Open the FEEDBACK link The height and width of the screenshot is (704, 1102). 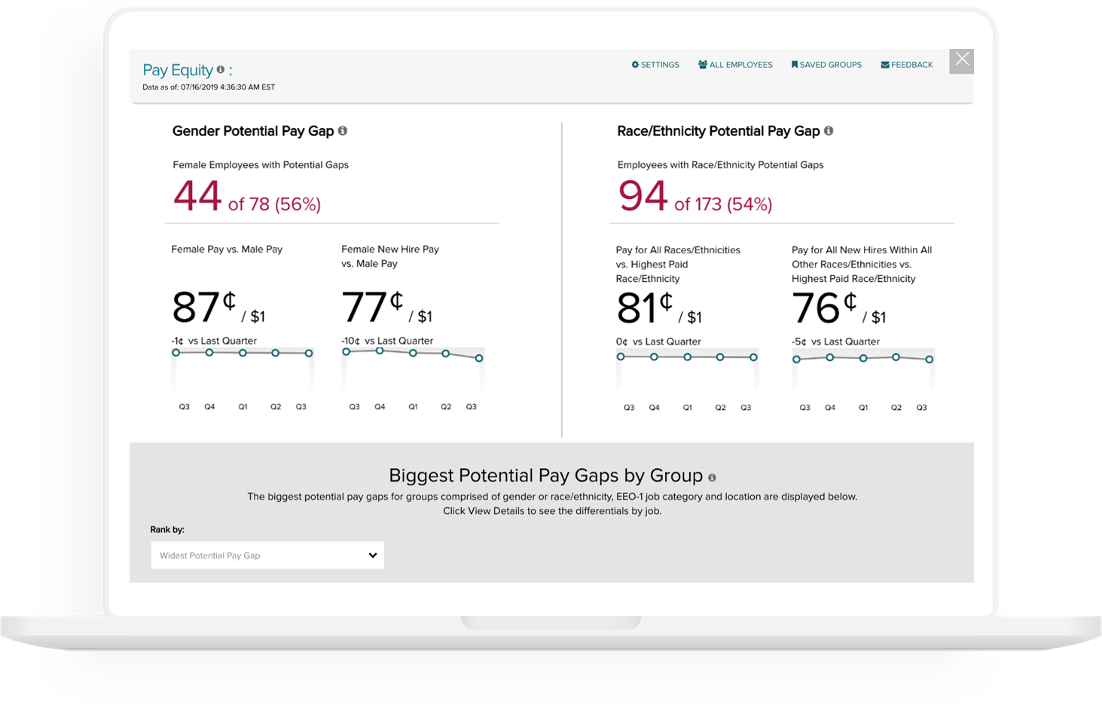[907, 65]
